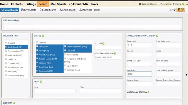188x105 pixels.
Task: Click the Count arrow chevron icon
Action: click(175, 10)
